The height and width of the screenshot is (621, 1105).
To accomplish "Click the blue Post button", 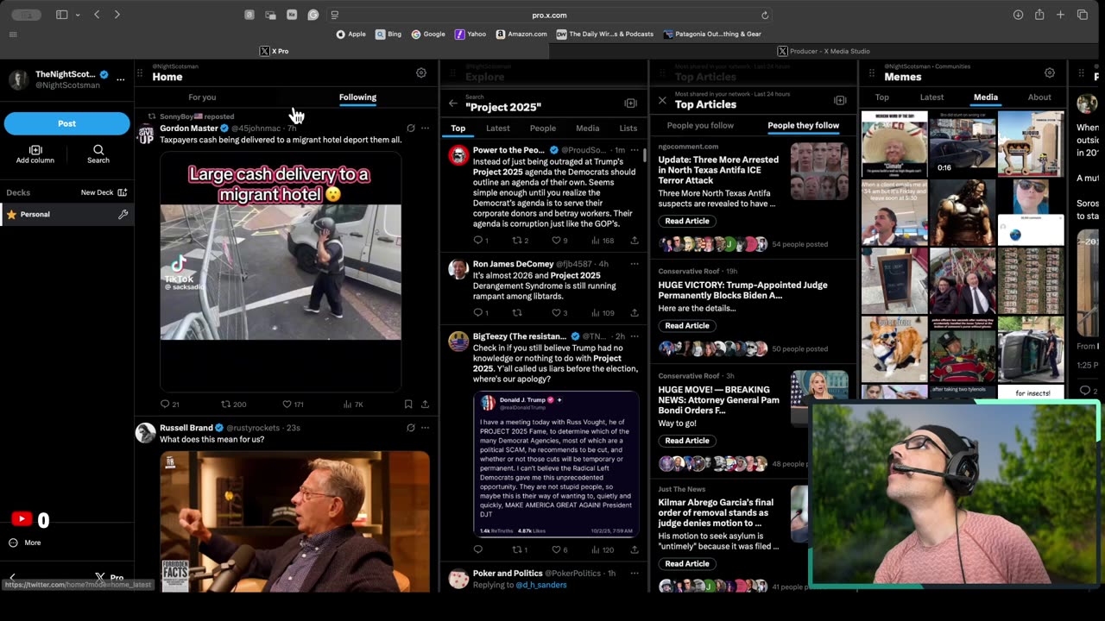I will click(x=66, y=123).
